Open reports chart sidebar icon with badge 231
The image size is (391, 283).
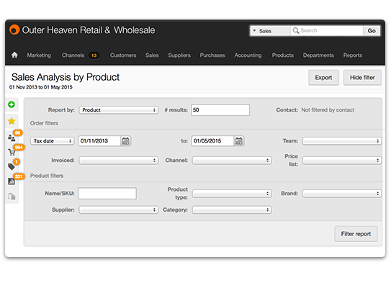tap(12, 181)
